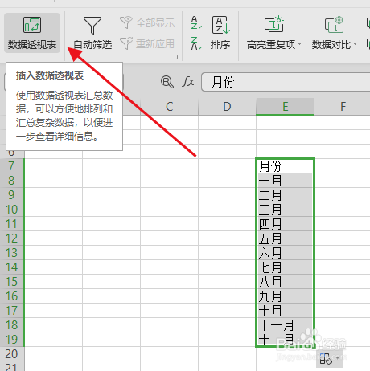370x371 pixels.
Task: Click cell containing 三月
Action: (285, 210)
